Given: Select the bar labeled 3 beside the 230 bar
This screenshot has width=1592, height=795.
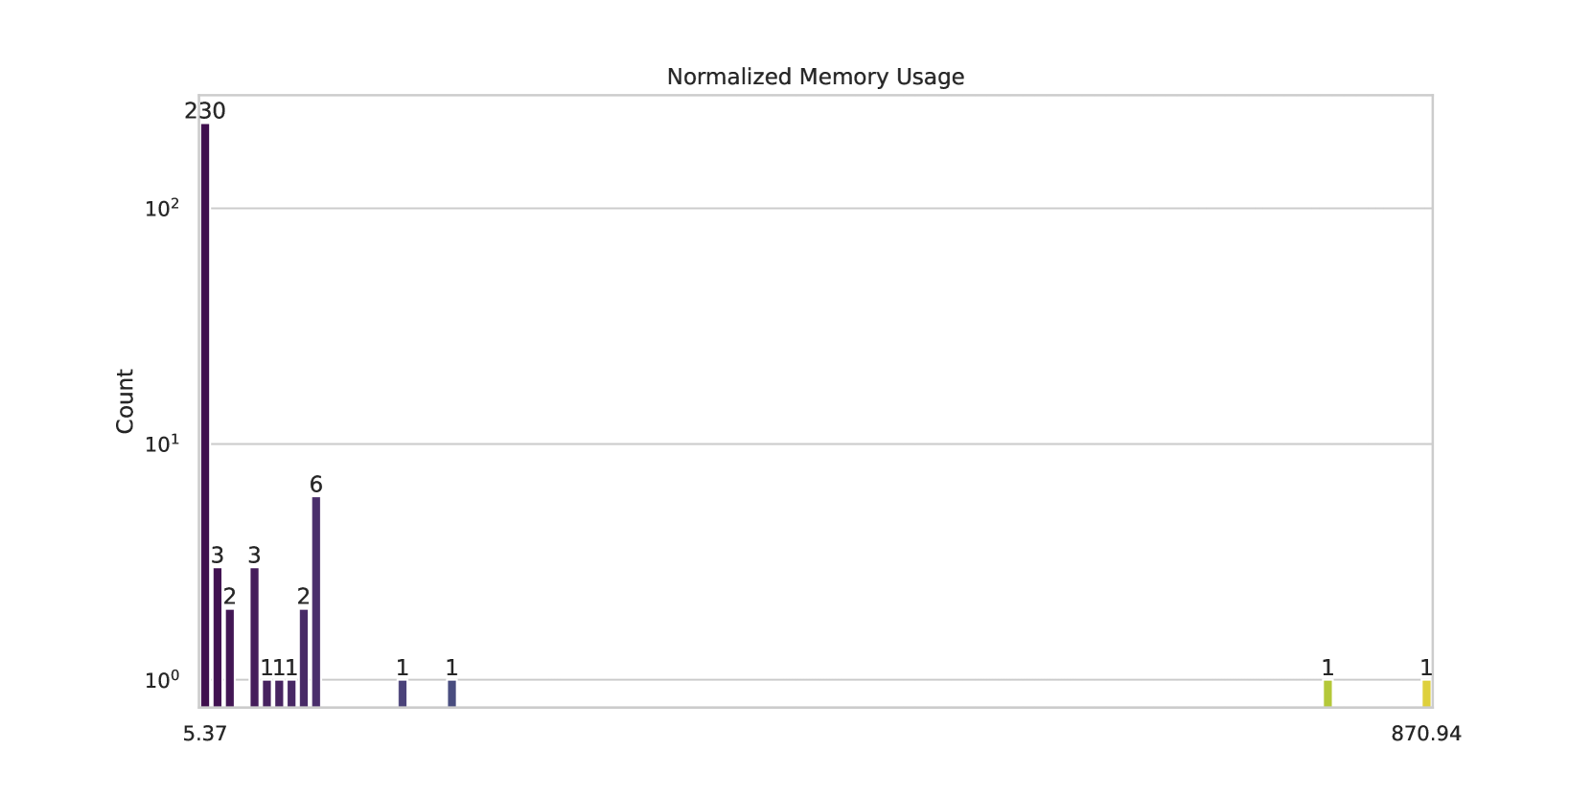Looking at the screenshot, I should pyautogui.click(x=218, y=637).
